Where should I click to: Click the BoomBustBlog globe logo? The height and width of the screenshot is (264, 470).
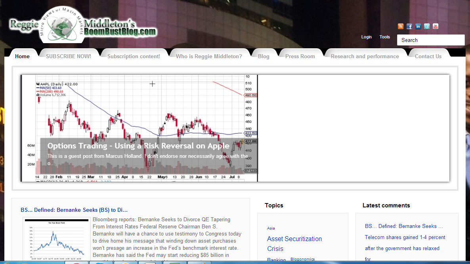tap(64, 25)
